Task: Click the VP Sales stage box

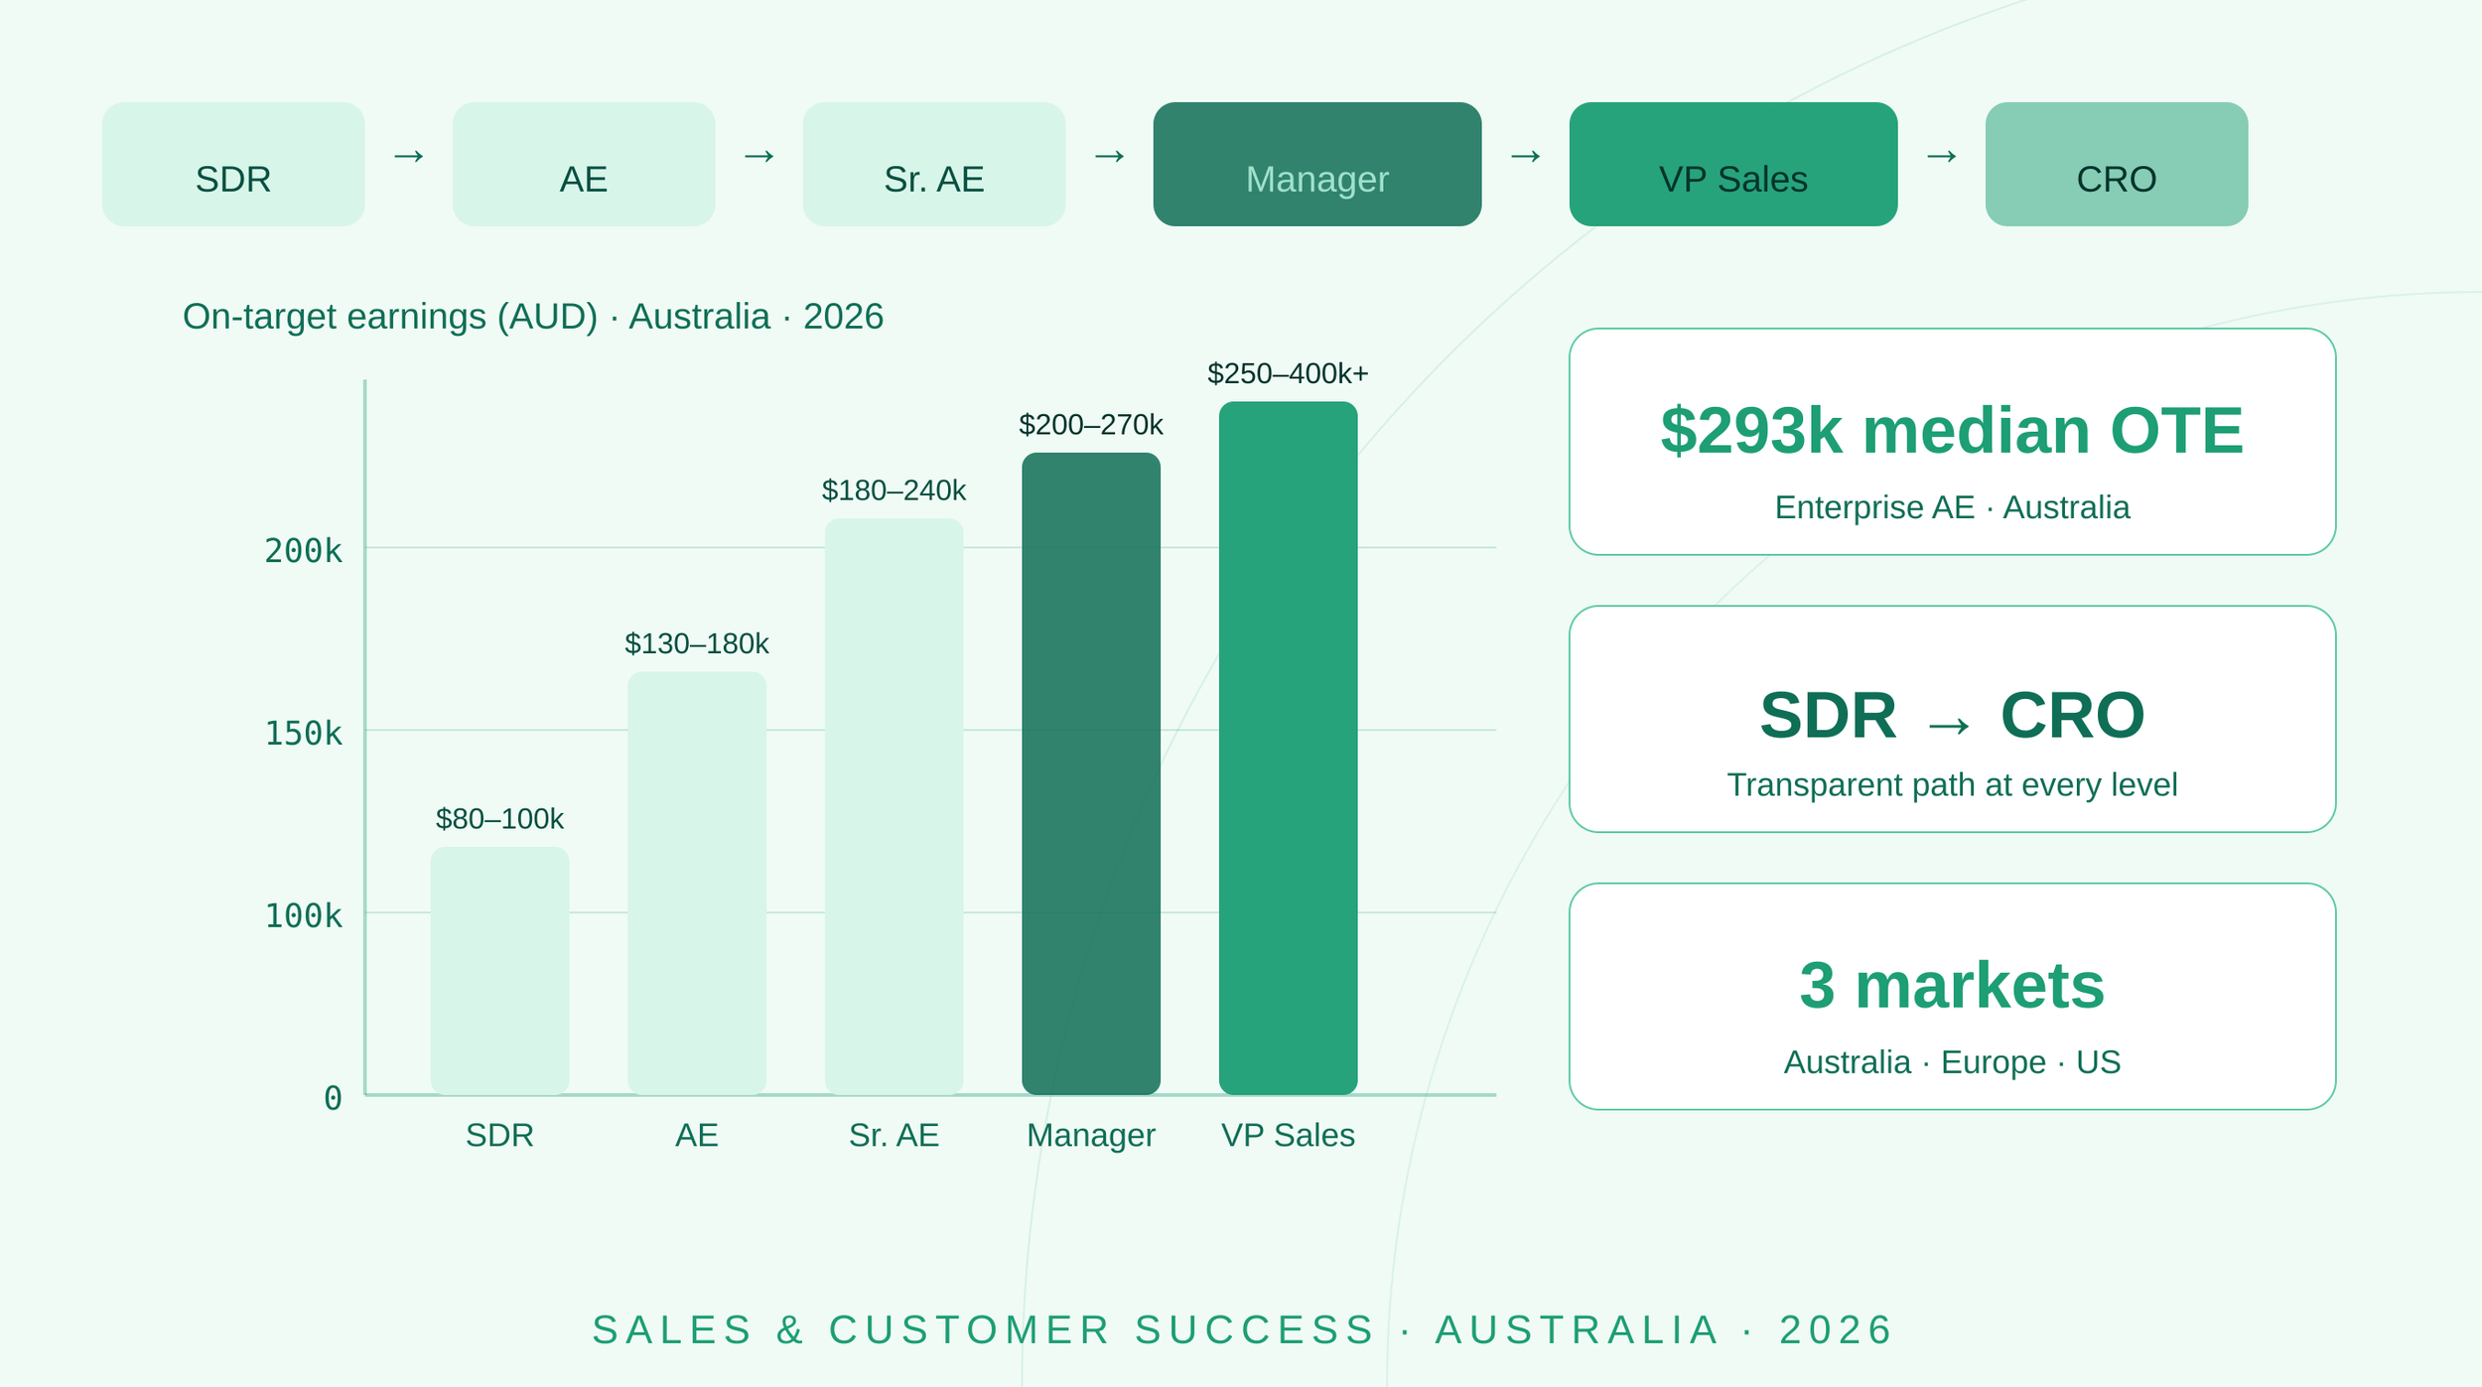Action: (1732, 164)
